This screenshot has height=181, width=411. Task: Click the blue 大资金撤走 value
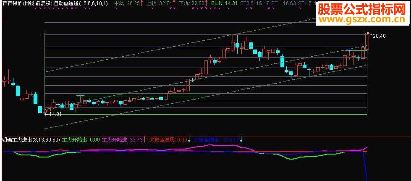point(217,140)
